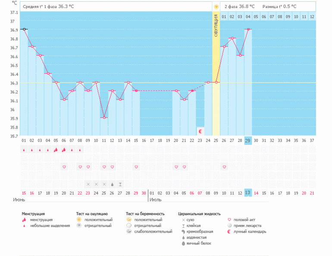Click the phase 2 day 04 header cell

(x=248, y=16)
